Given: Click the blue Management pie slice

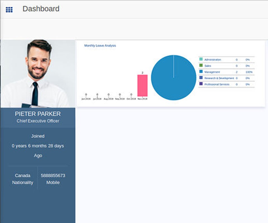Looking at the screenshot, I should coord(174,78).
